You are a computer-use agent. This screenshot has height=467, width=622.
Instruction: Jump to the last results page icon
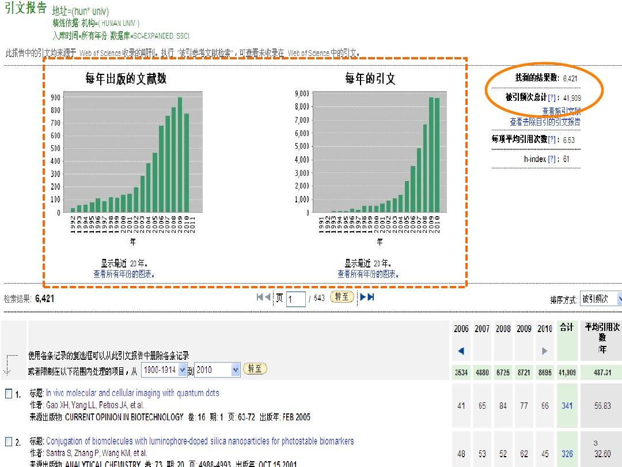[370, 297]
